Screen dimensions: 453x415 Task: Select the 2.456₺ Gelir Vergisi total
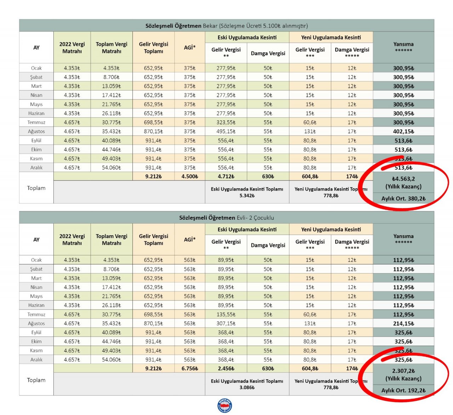click(x=226, y=368)
